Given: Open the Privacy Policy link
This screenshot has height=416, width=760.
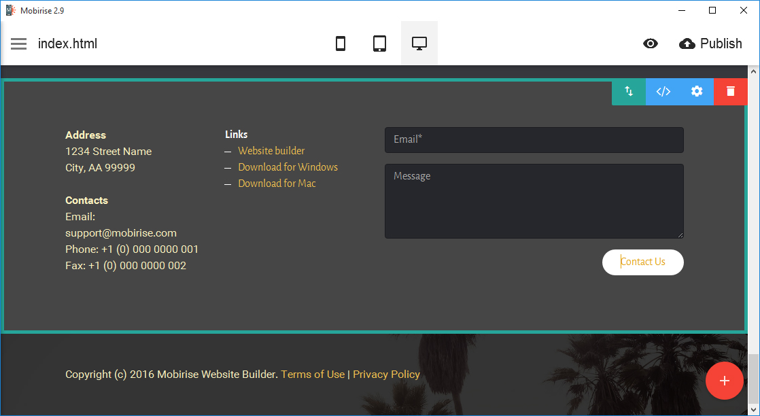Looking at the screenshot, I should [386, 375].
